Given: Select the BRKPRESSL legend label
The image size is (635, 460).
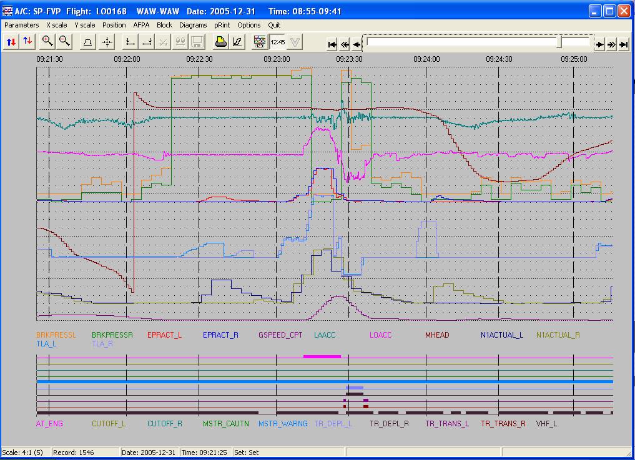Looking at the screenshot, I should coord(56,335).
